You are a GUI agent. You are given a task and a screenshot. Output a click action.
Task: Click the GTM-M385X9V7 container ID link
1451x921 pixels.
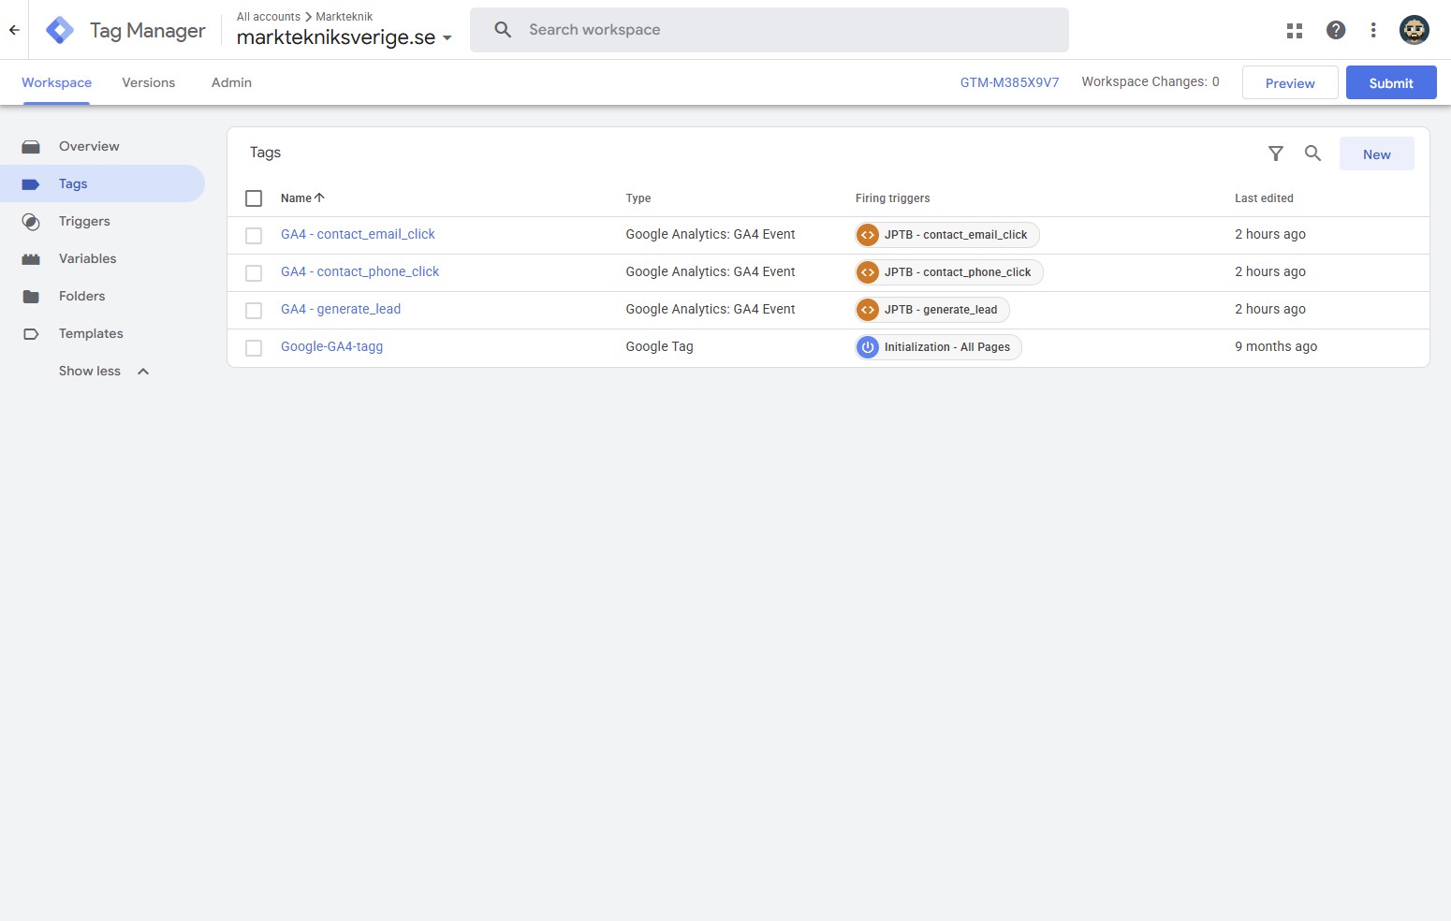(1009, 82)
